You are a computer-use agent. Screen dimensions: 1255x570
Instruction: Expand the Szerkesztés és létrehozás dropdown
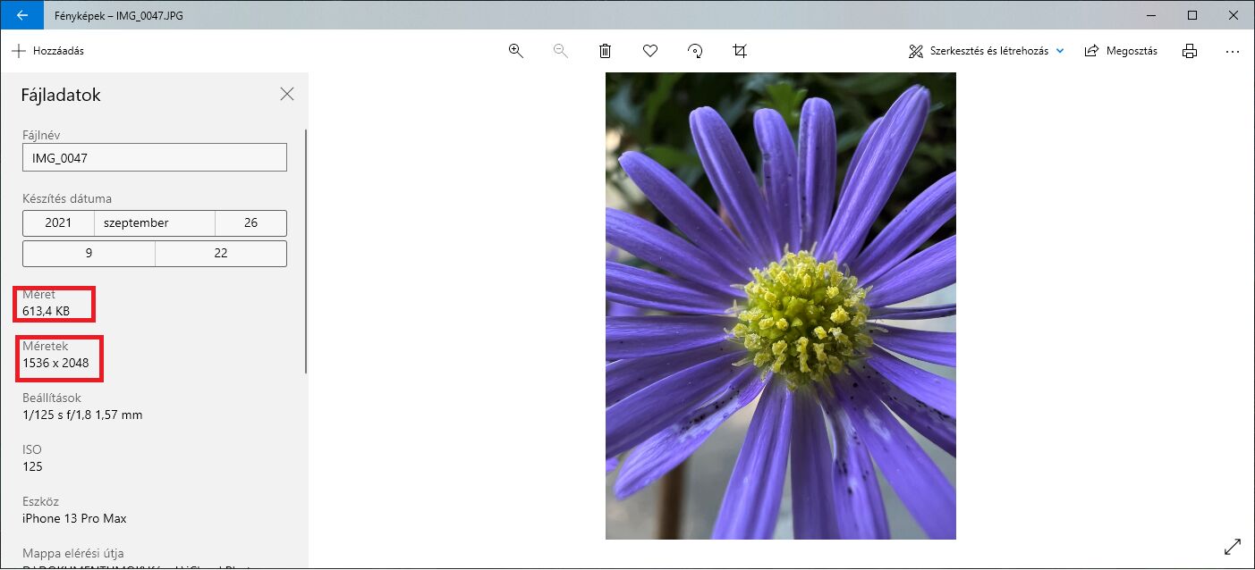[987, 51]
